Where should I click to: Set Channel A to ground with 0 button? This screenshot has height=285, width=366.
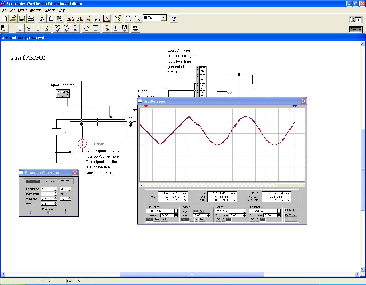224,220
